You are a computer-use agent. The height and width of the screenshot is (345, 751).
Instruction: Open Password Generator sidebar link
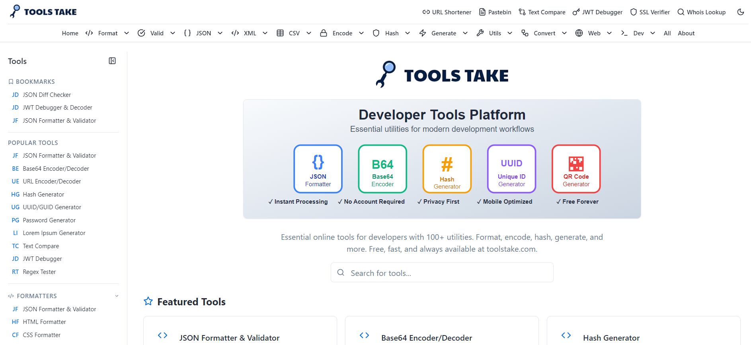pos(49,220)
